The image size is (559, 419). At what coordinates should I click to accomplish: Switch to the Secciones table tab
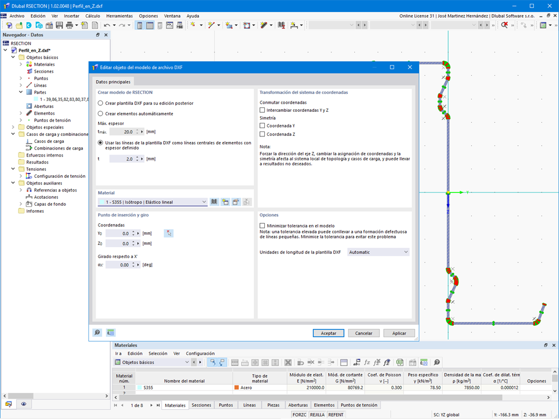[201, 405]
